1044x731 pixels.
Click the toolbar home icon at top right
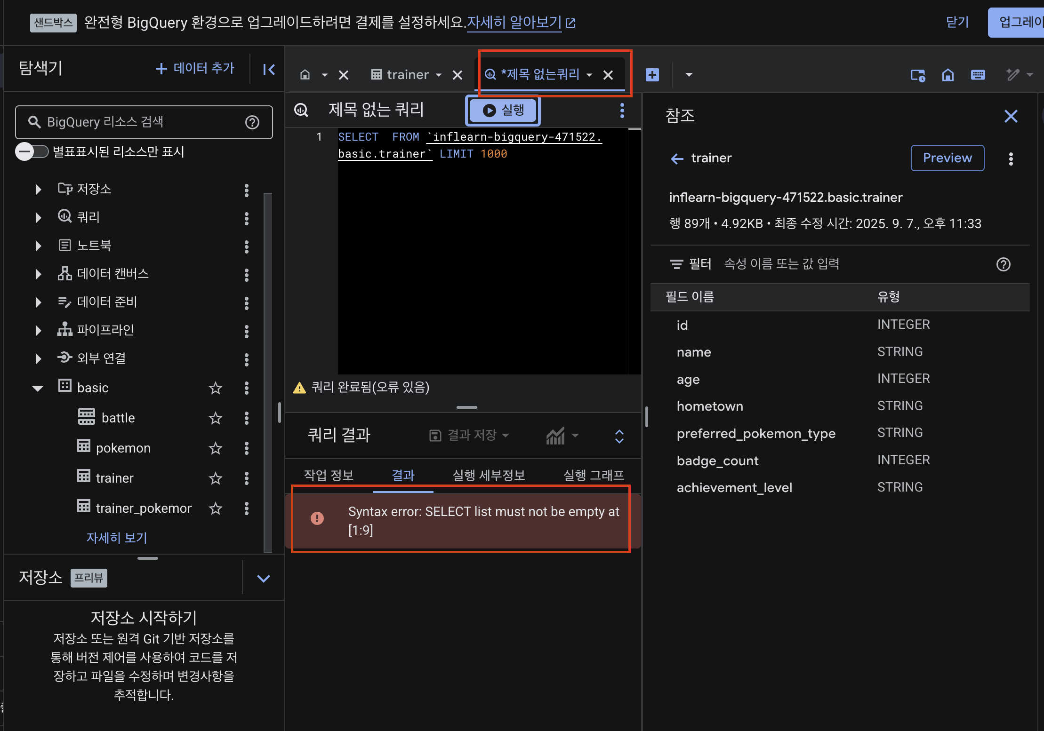click(x=948, y=75)
